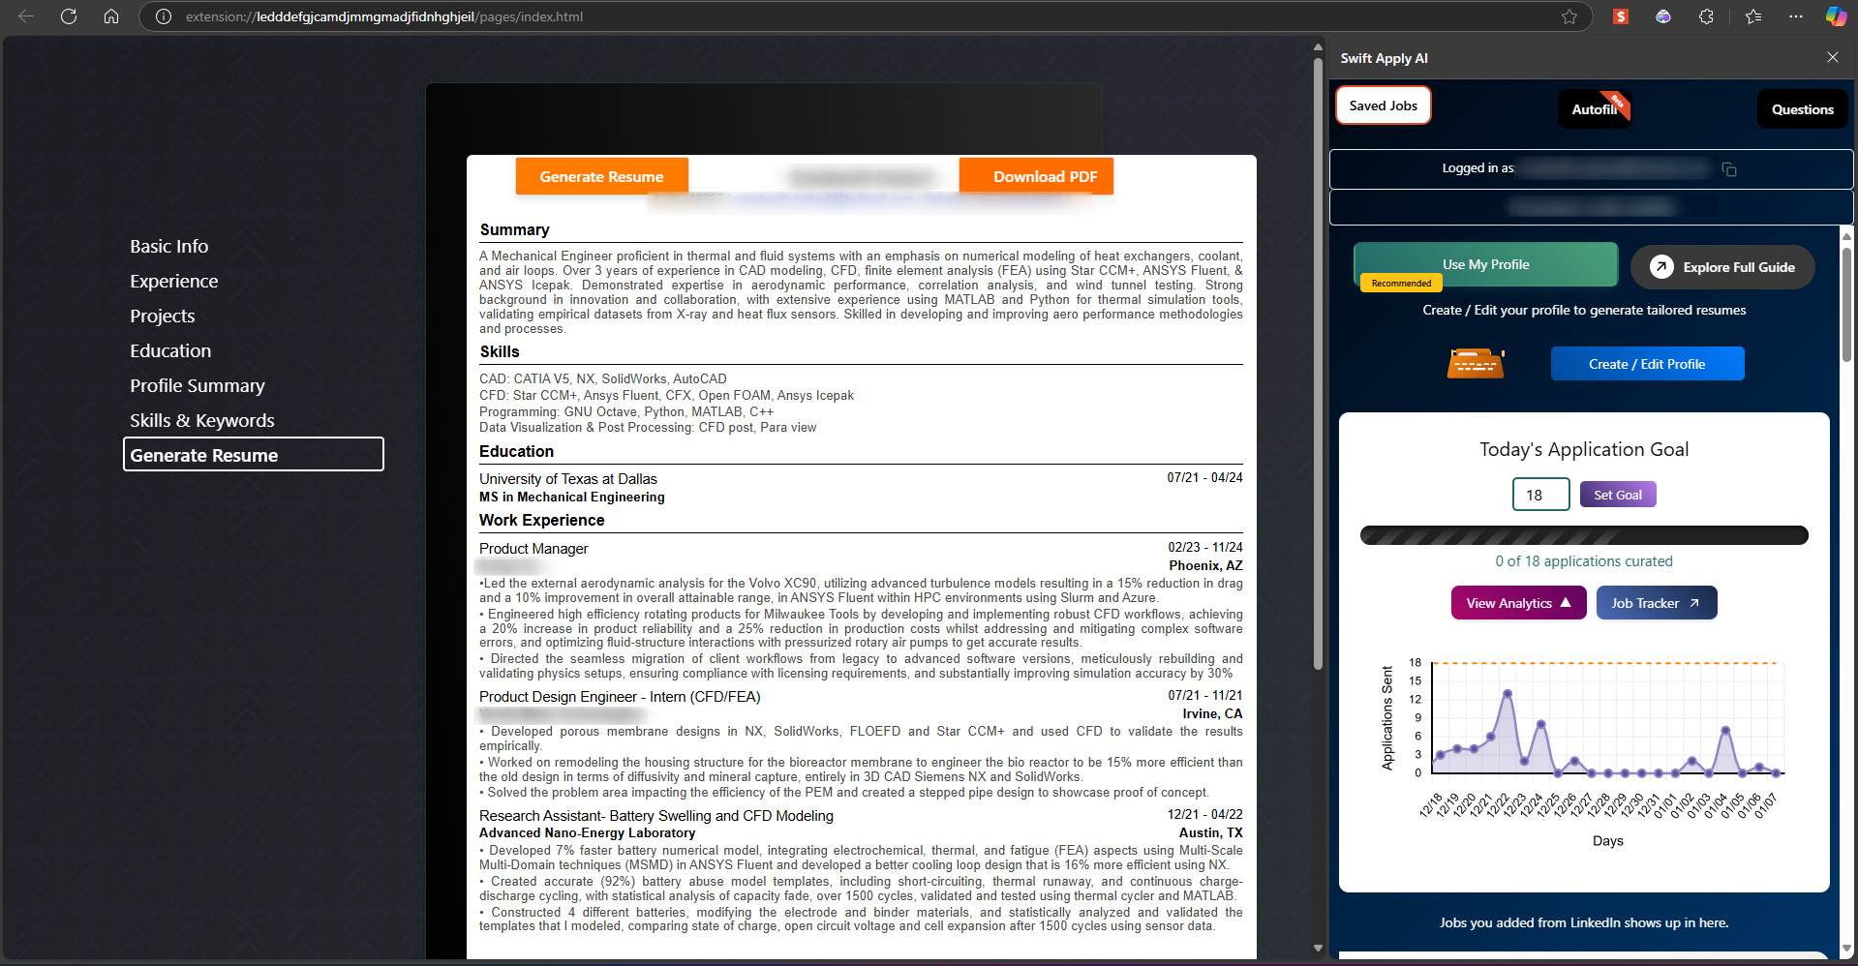Click the 0 of 18 applications curated text
Image resolution: width=1858 pixels, height=966 pixels.
coord(1583,561)
